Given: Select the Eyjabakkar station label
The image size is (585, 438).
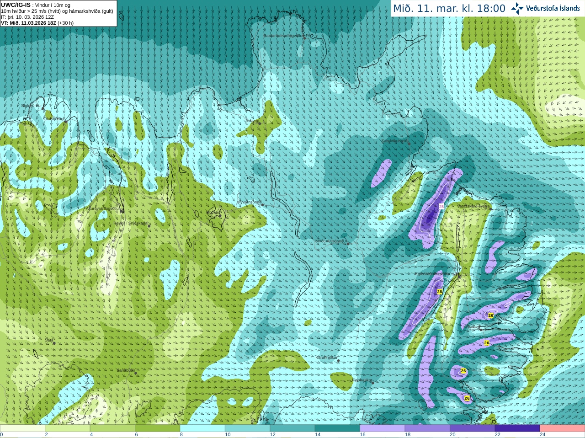Looking at the screenshot, I should [362, 380].
